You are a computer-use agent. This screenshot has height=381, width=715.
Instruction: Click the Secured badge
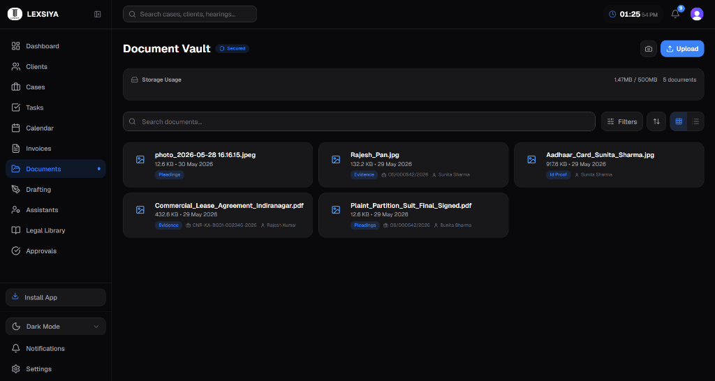(233, 48)
